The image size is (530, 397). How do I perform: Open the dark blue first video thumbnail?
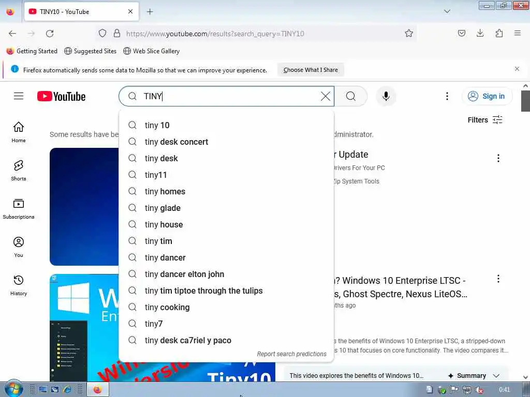point(84,207)
